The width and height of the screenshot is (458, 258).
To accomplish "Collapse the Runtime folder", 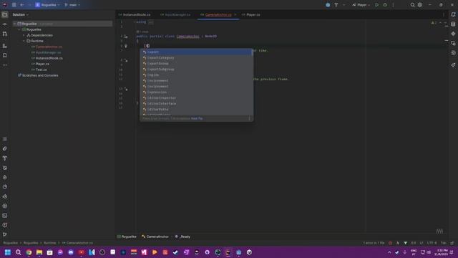I will click(24, 41).
